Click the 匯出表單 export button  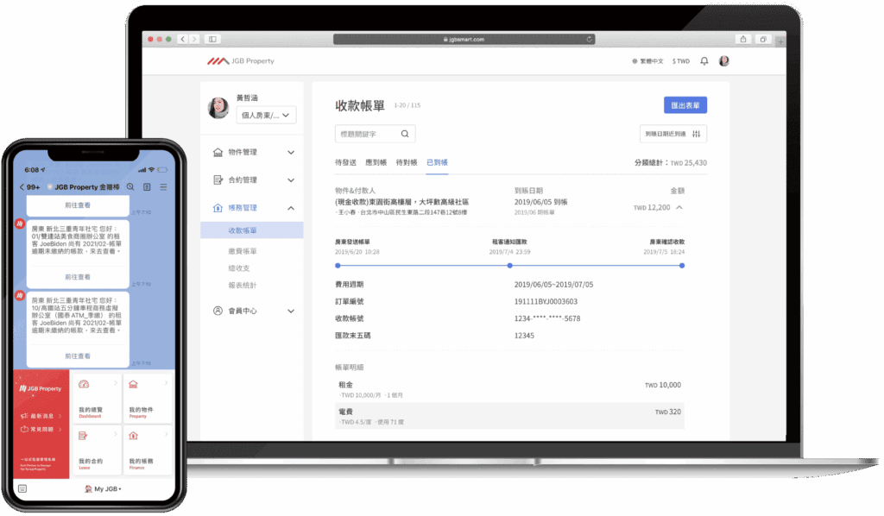685,105
